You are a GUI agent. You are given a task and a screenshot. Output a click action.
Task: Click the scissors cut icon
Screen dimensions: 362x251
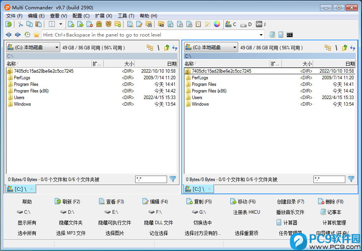click(20, 24)
